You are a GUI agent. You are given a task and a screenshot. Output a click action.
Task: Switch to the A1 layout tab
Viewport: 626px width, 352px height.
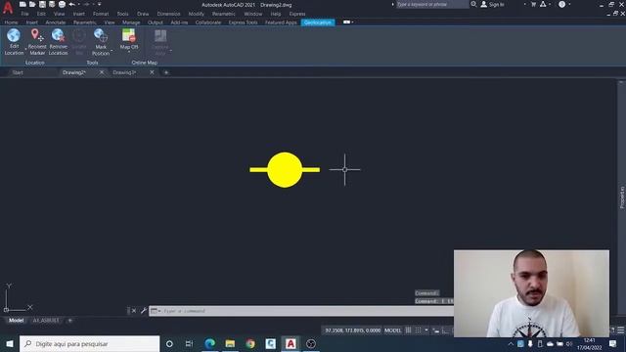(46, 321)
